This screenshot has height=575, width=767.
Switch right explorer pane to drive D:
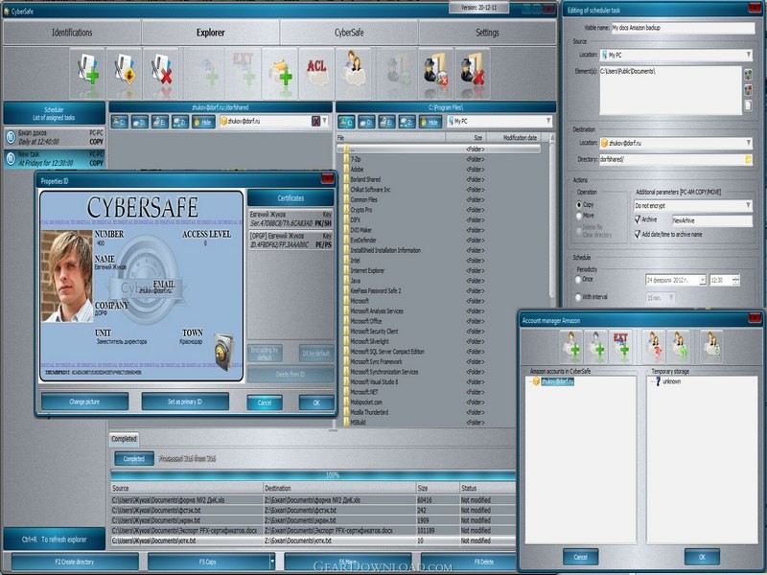click(x=366, y=122)
